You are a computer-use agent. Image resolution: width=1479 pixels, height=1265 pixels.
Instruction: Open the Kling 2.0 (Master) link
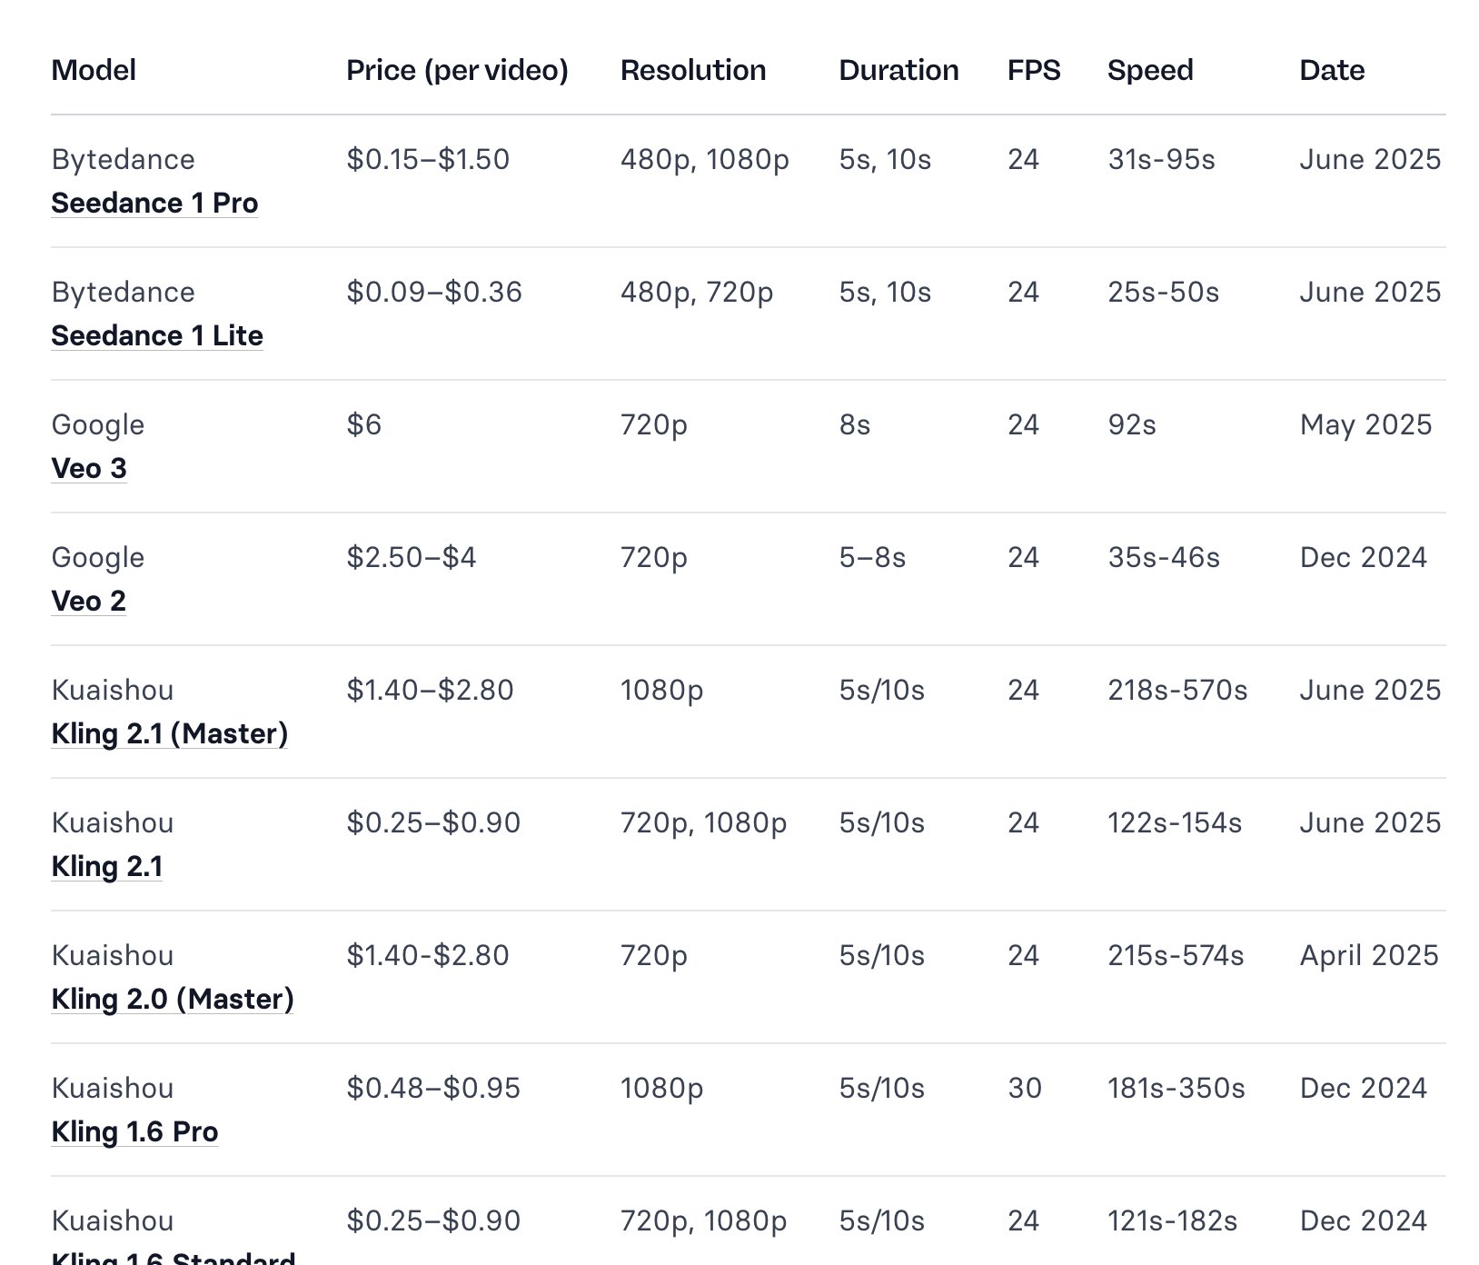(173, 999)
